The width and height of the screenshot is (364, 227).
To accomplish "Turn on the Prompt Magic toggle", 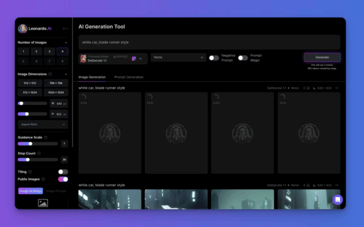I will pos(242,58).
